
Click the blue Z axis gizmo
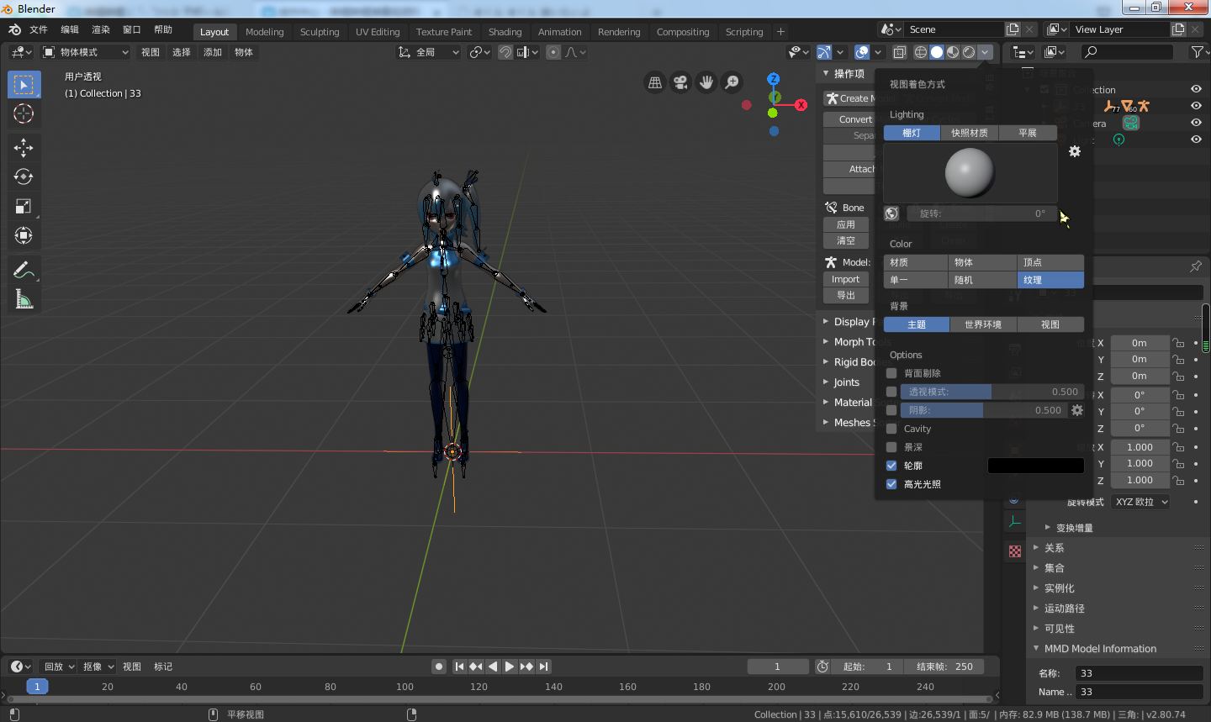774,79
